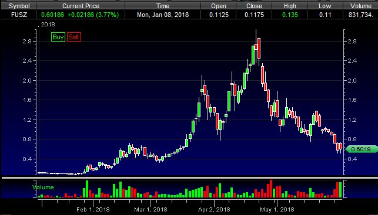Click the Volume label in lower pane

click(x=43, y=187)
